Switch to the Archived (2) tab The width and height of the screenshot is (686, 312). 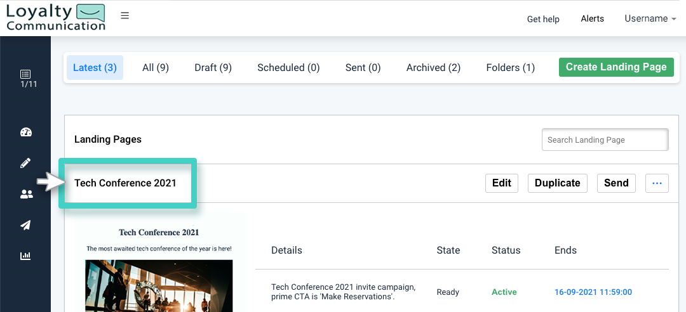[433, 68]
